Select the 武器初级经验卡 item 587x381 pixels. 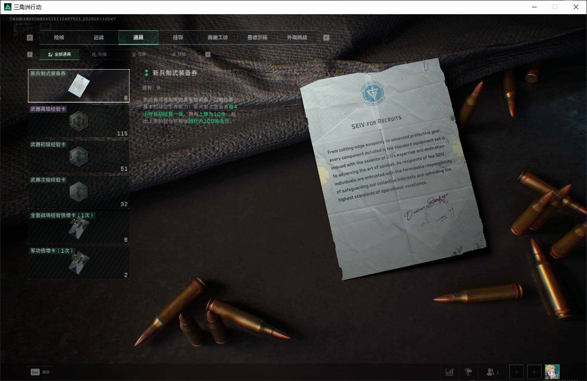[x=79, y=157]
